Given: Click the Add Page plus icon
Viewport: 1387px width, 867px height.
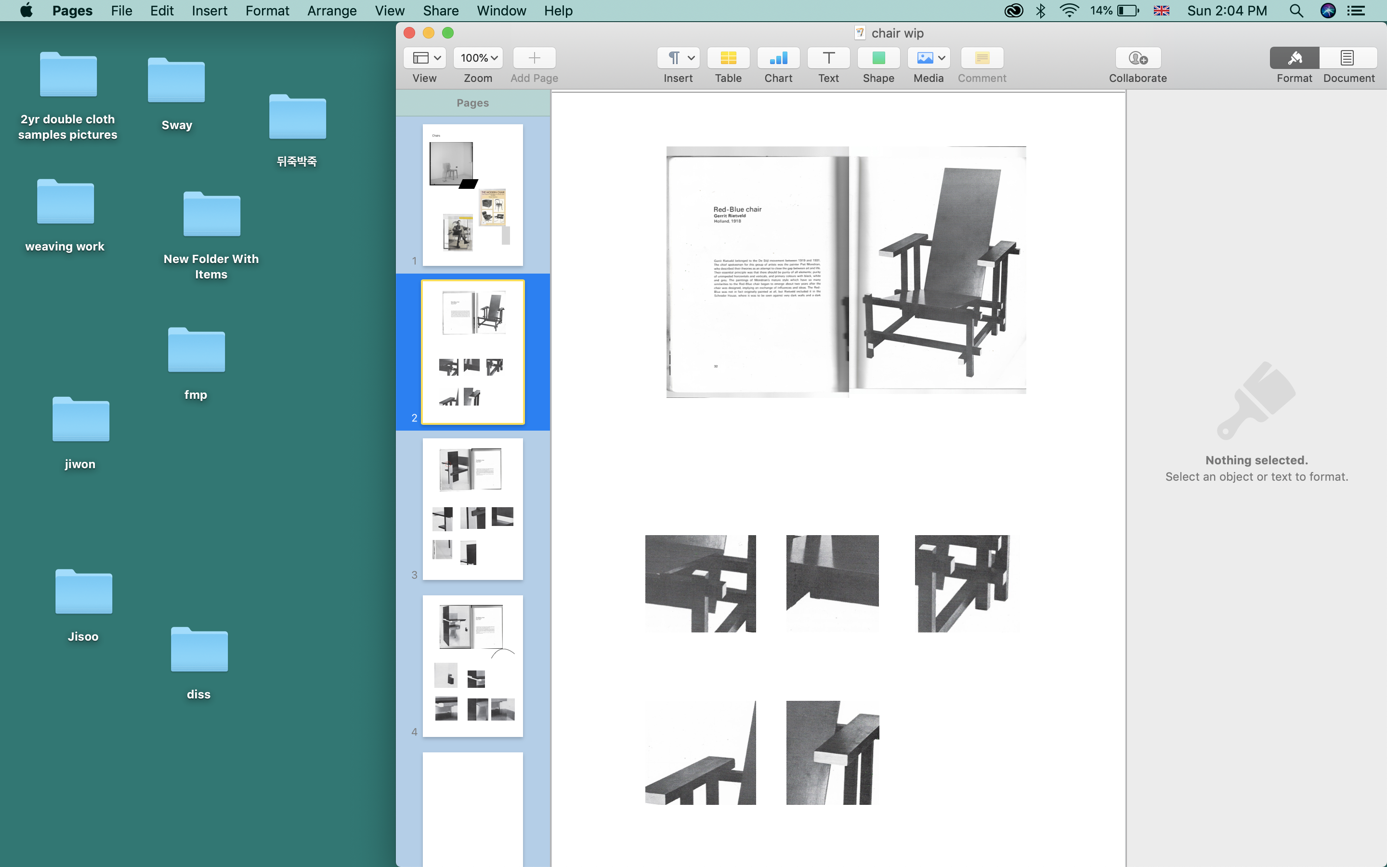Looking at the screenshot, I should 534,58.
